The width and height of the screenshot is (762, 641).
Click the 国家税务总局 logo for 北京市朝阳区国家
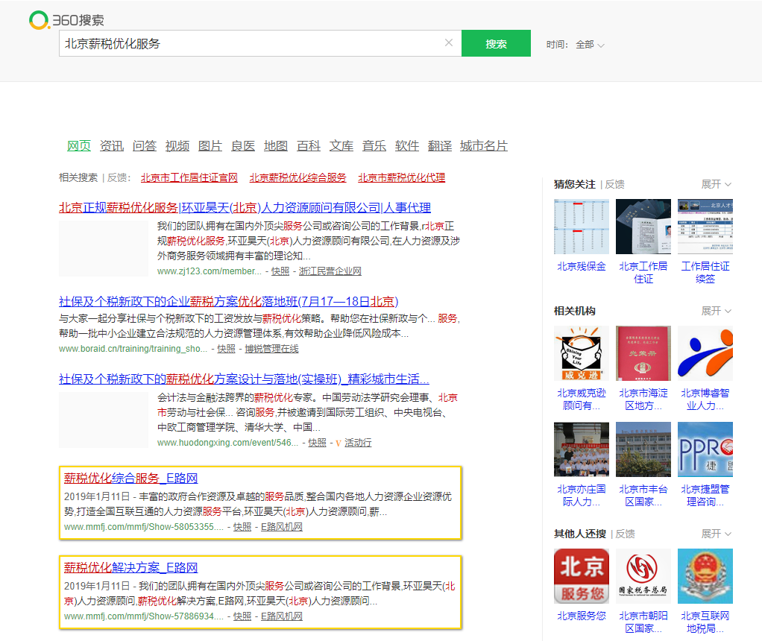643,576
